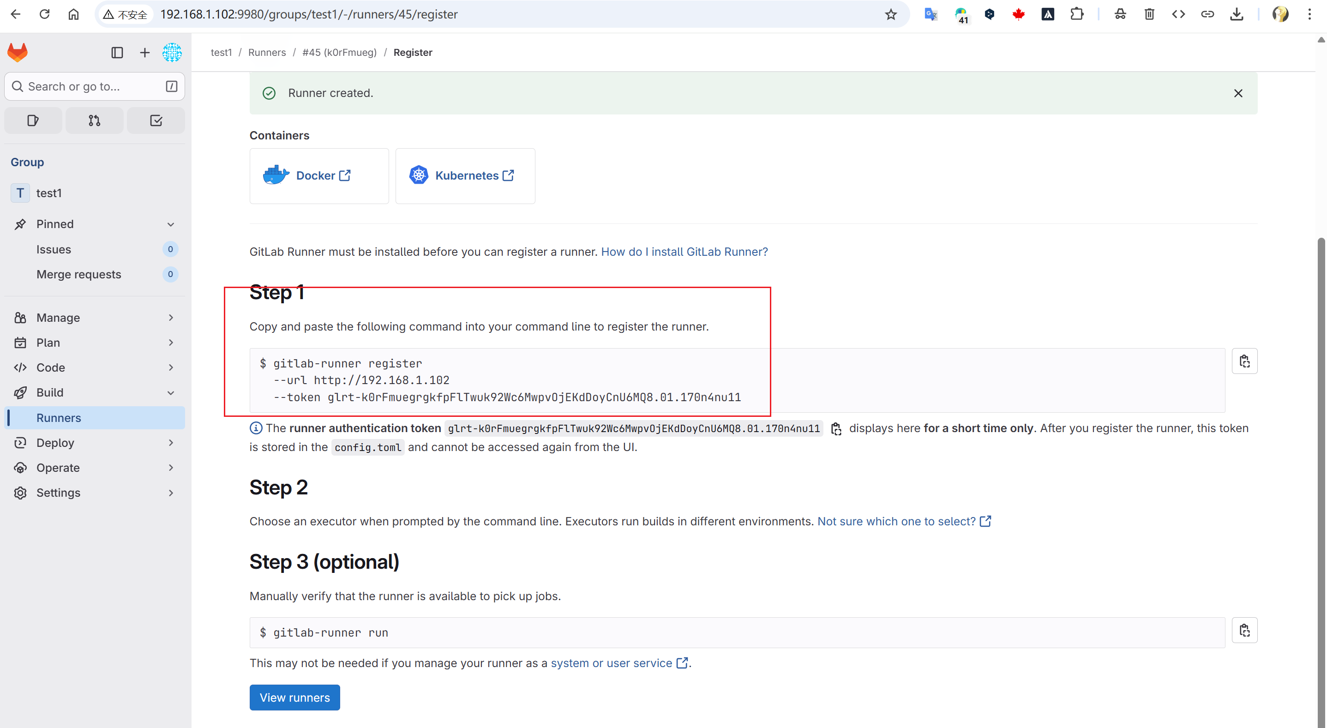Collapse the Build section
Image resolution: width=1327 pixels, height=728 pixels.
coord(171,393)
